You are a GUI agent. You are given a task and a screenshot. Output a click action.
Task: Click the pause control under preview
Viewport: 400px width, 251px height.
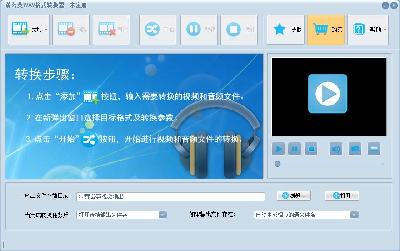[x=295, y=149]
